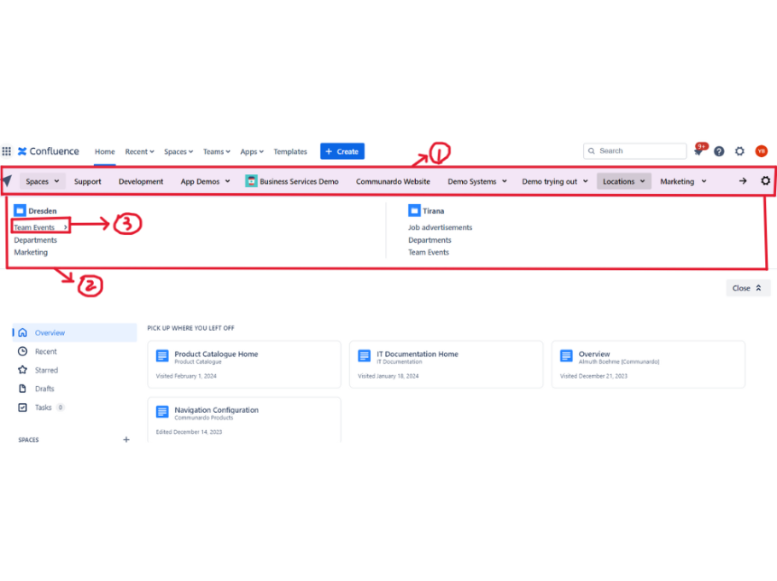The width and height of the screenshot is (777, 581).
Task: Click your profile avatar icon
Action: pyautogui.click(x=761, y=151)
